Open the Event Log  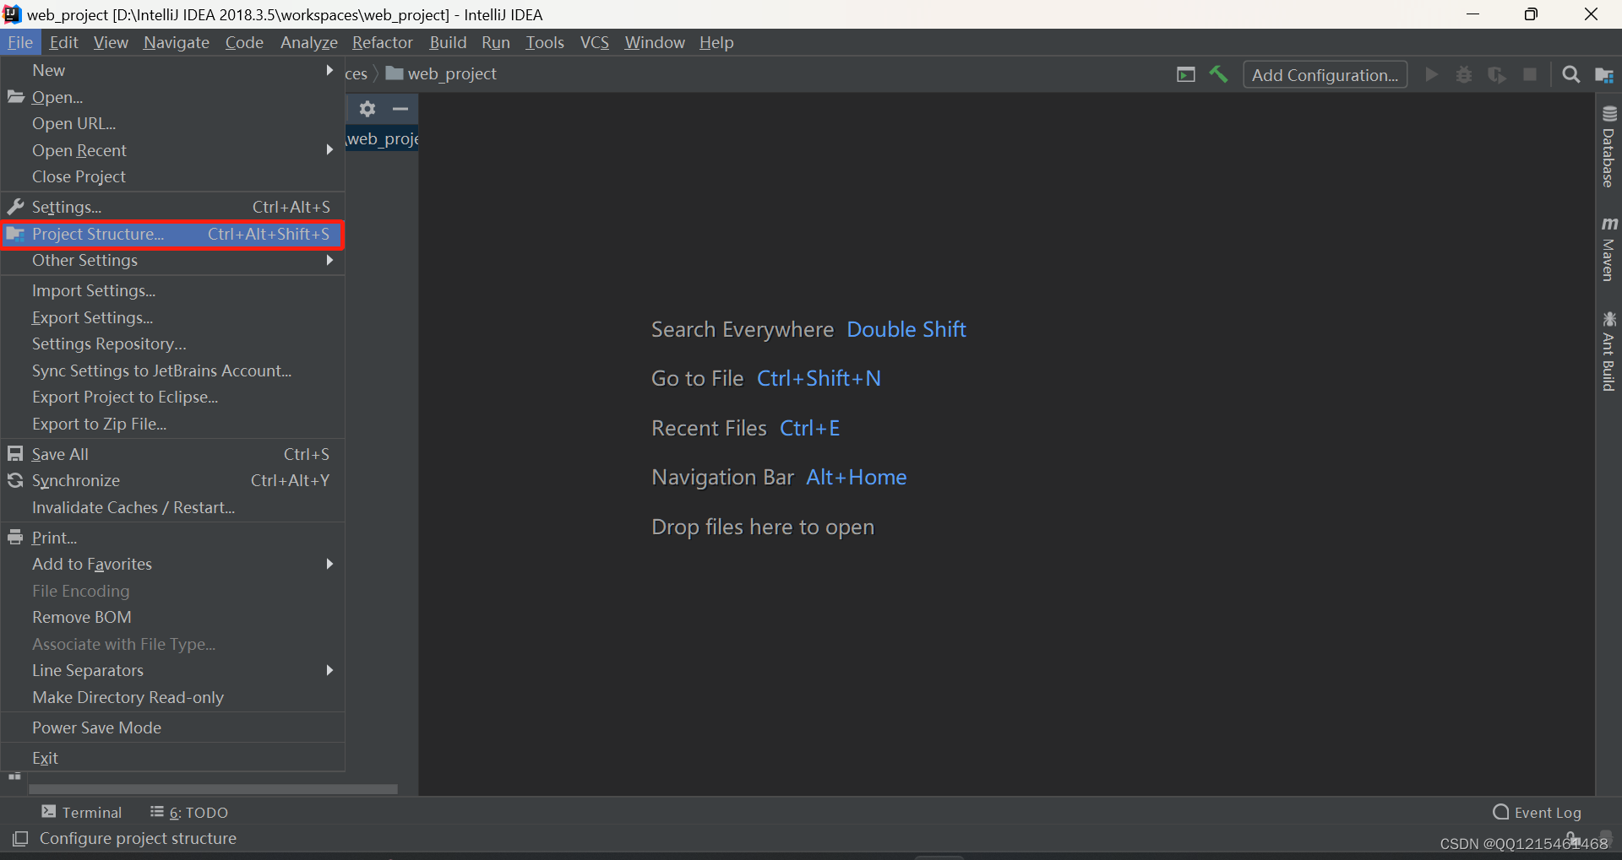click(x=1538, y=812)
